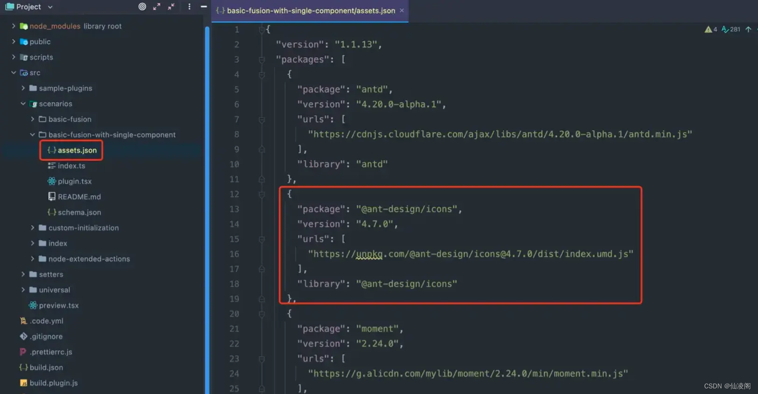This screenshot has width=758, height=394.
Task: Click the src folder icon
Action: 24,73
